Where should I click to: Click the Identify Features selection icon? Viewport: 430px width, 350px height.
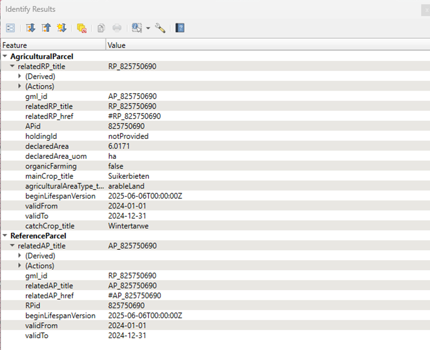(x=137, y=28)
